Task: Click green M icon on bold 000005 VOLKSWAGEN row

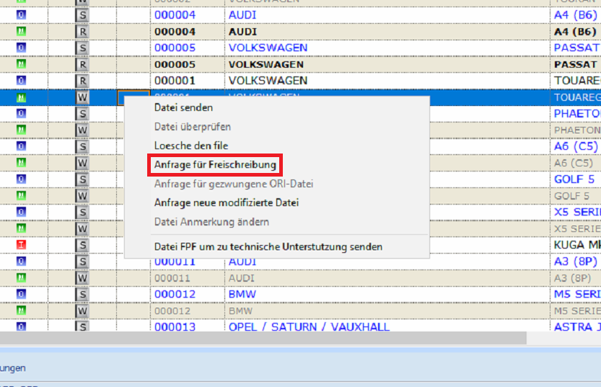Action: coord(21,64)
